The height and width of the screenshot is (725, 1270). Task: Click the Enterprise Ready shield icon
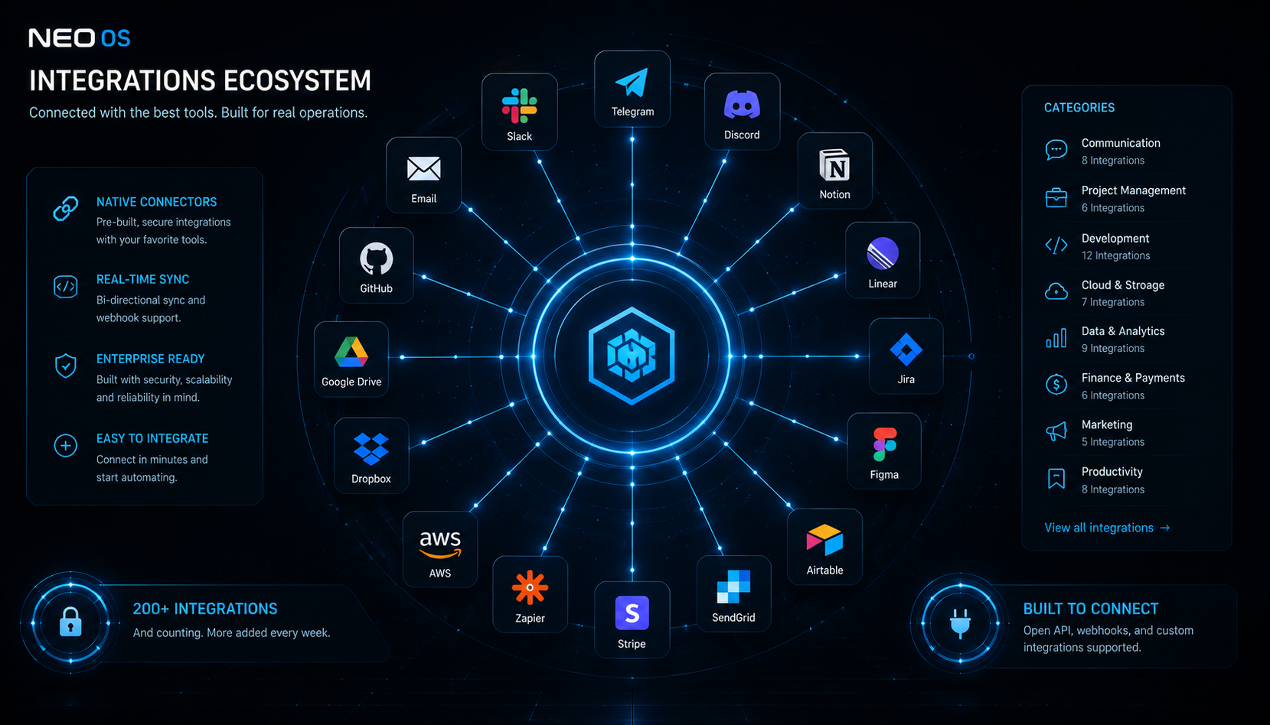(x=66, y=366)
